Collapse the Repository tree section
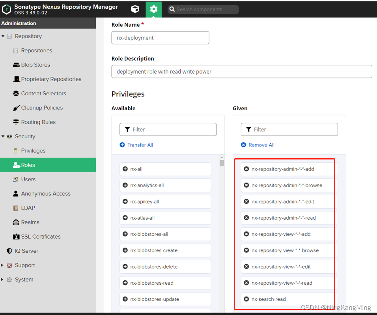The width and height of the screenshot is (377, 315). click(3, 36)
